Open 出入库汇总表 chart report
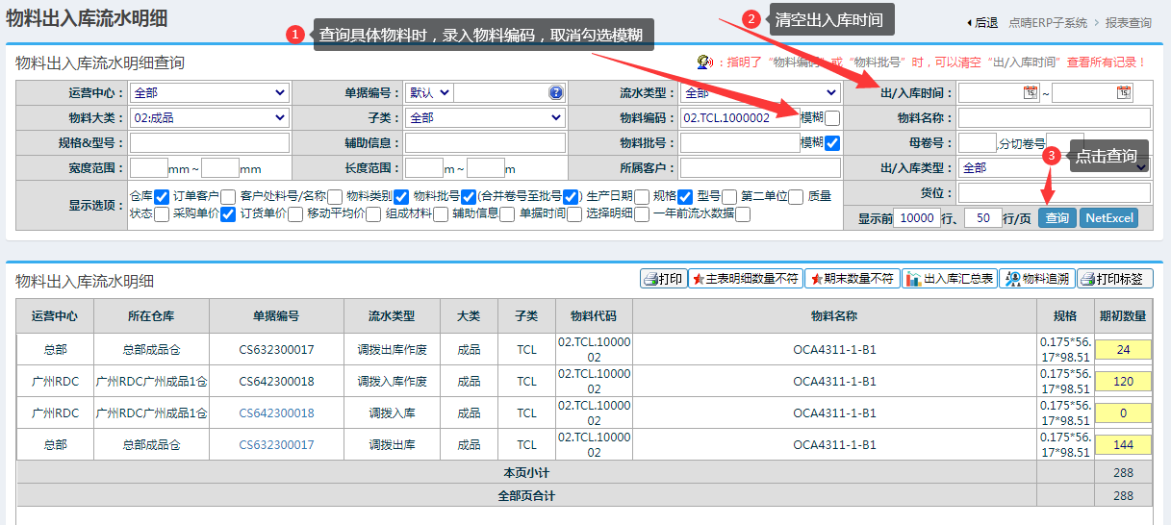Screen dimensions: 1171x525 (x=949, y=279)
